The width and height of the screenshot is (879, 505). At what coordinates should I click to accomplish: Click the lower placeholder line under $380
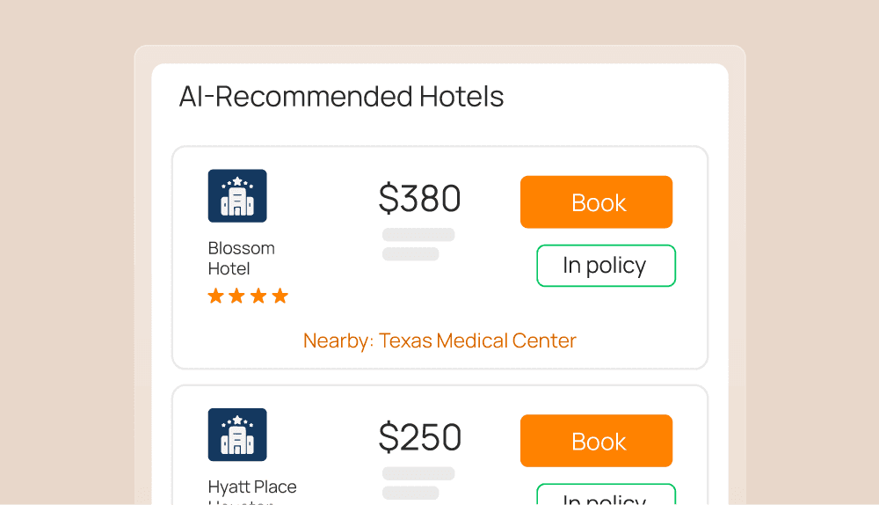tap(410, 254)
